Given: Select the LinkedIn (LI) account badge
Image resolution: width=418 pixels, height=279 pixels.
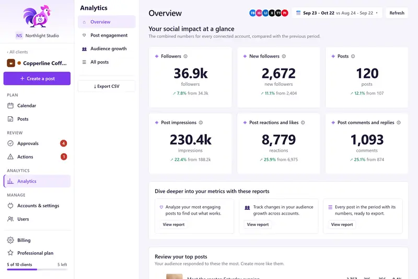Looking at the screenshot, I should click(265, 13).
